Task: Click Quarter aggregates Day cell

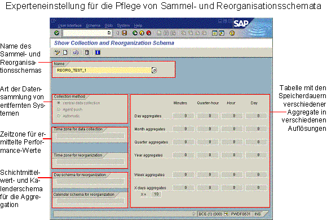Action: 256,142
